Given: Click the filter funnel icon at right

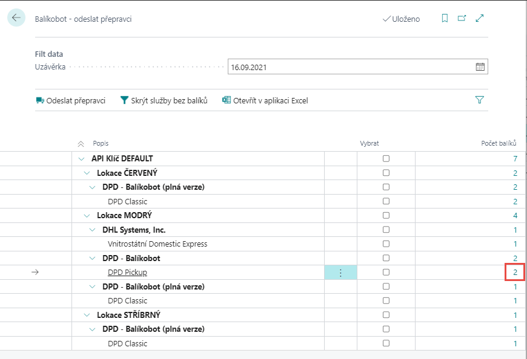Looking at the screenshot, I should pyautogui.click(x=480, y=100).
